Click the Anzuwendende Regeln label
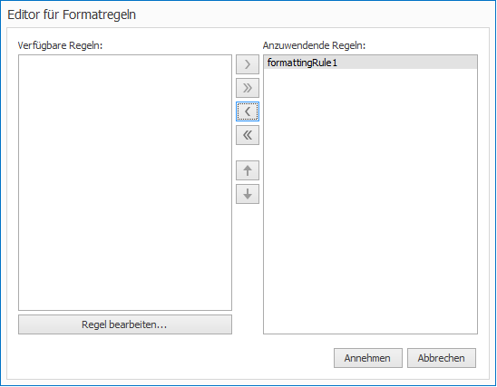497x387 pixels. [314, 45]
